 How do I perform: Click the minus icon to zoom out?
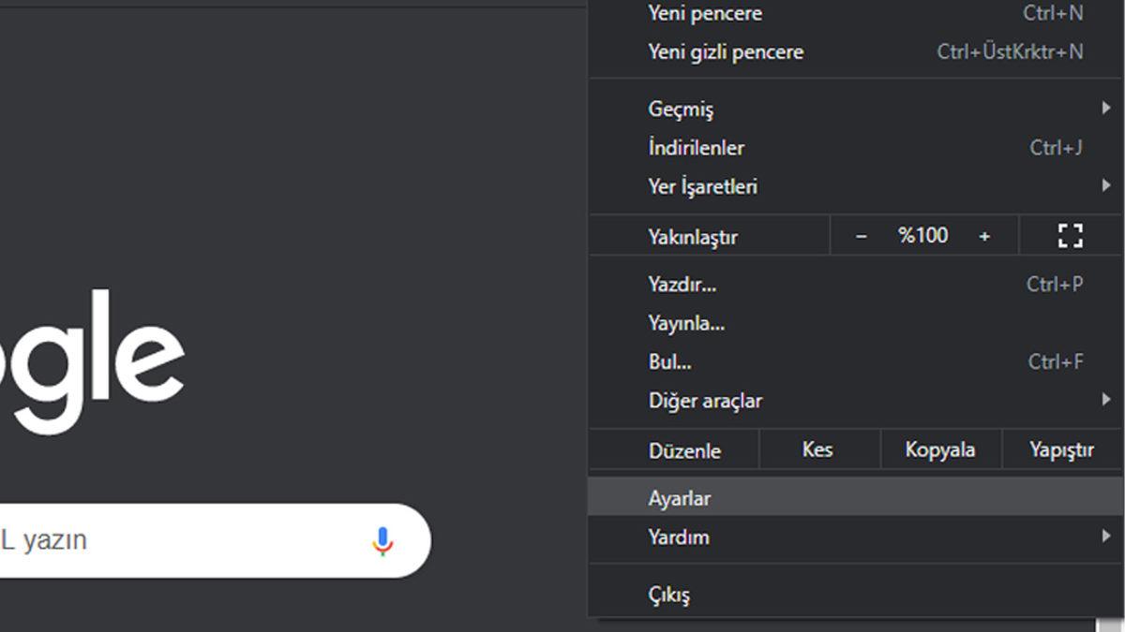[862, 235]
